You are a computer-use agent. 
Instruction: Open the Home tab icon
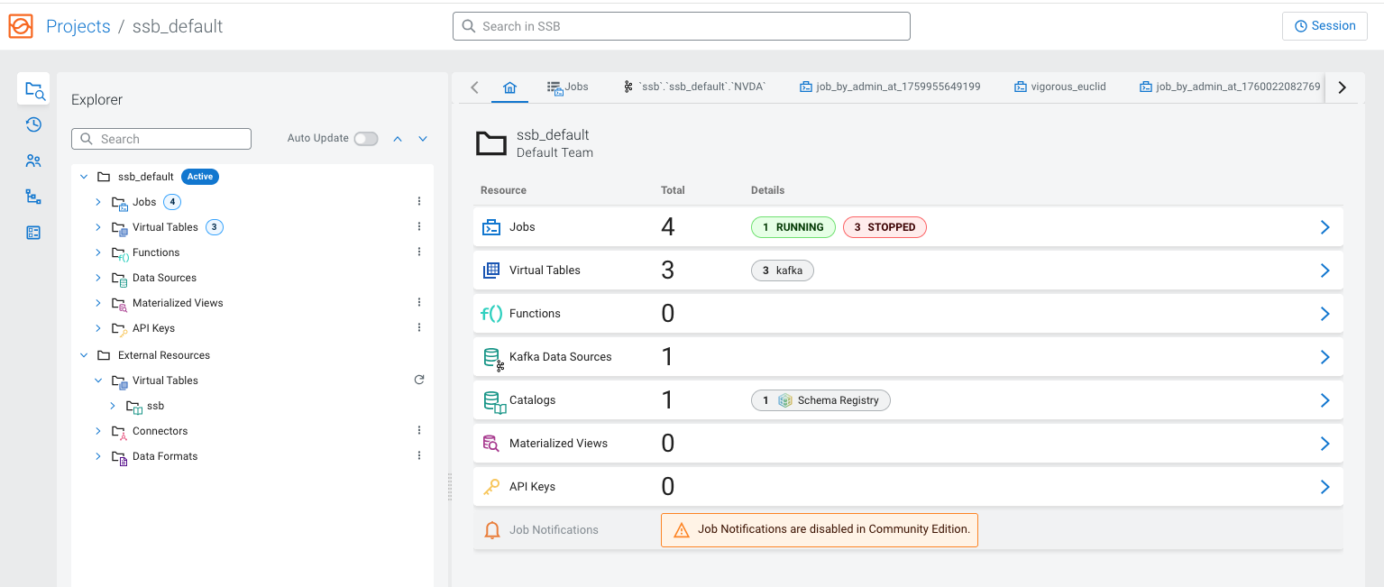point(509,87)
